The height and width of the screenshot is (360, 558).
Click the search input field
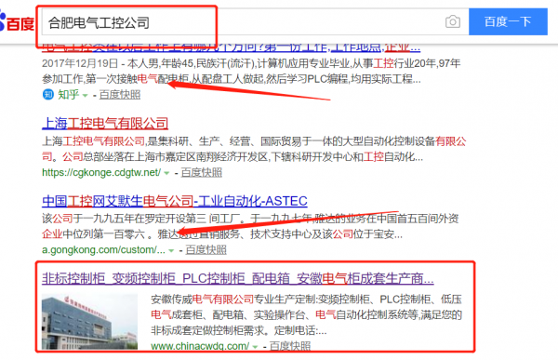(x=242, y=22)
